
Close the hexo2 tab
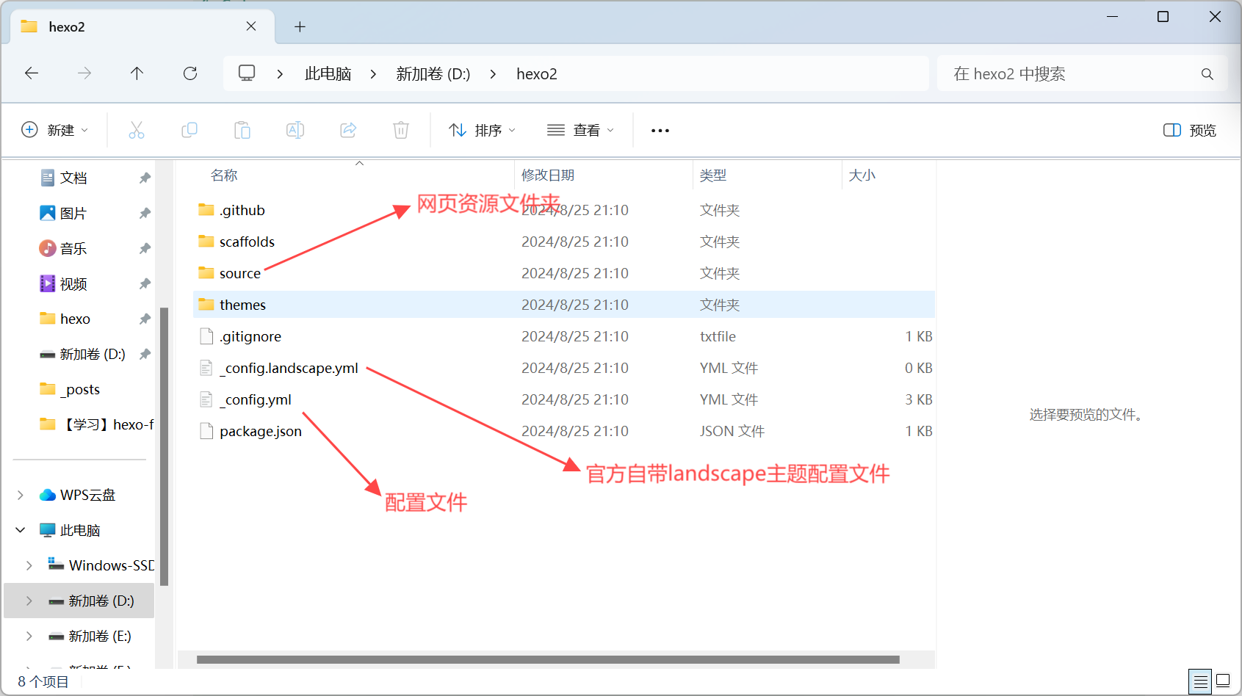251,26
